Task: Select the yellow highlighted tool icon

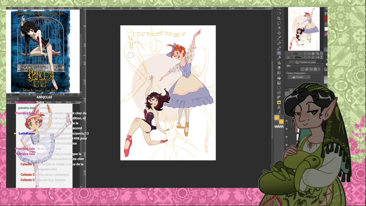Action: coord(279,102)
